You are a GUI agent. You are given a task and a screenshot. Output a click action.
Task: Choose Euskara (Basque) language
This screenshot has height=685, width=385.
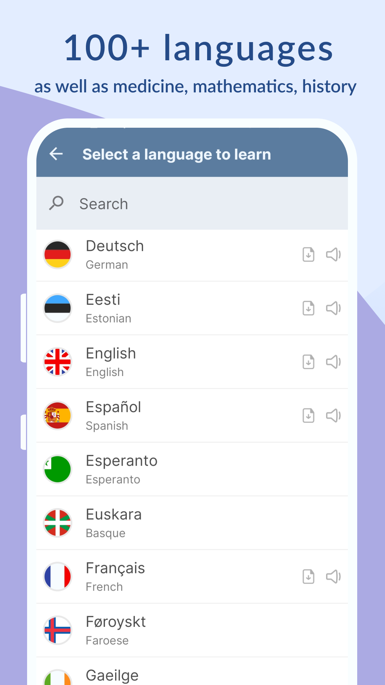[192, 523]
